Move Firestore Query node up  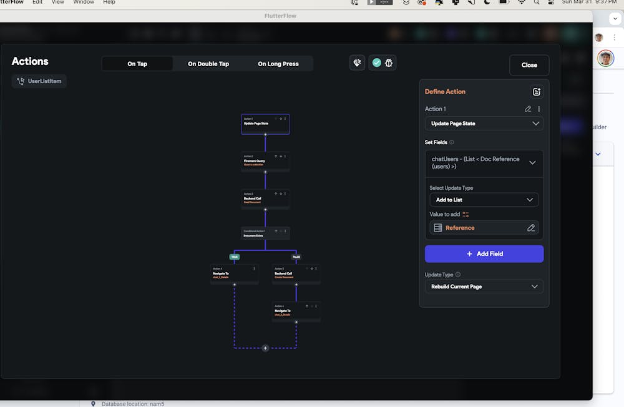click(276, 156)
